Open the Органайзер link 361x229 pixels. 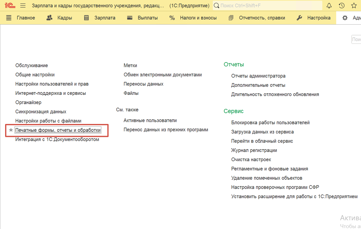click(x=28, y=102)
